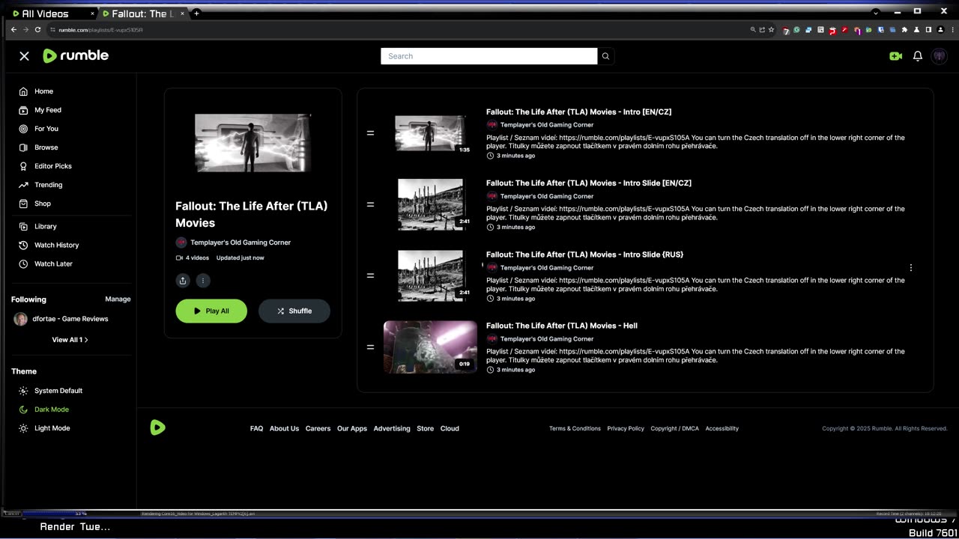
Task: Open the Hell video thumbnail
Action: click(x=430, y=347)
